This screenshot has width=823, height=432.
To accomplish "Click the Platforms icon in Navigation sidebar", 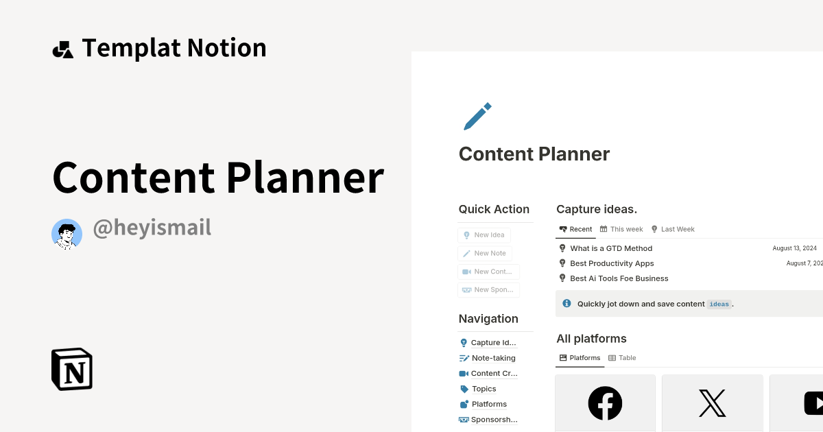I will tap(463, 404).
